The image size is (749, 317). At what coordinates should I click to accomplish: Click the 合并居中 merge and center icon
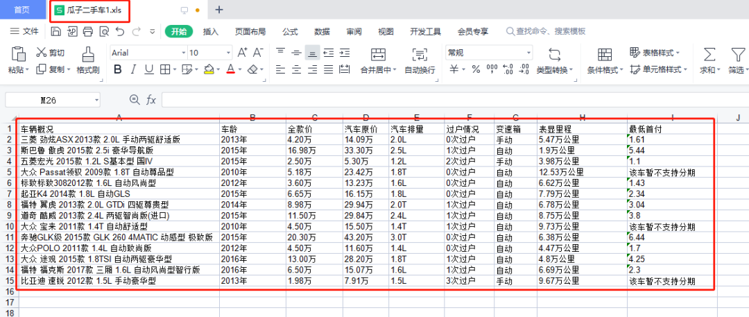[x=379, y=54]
